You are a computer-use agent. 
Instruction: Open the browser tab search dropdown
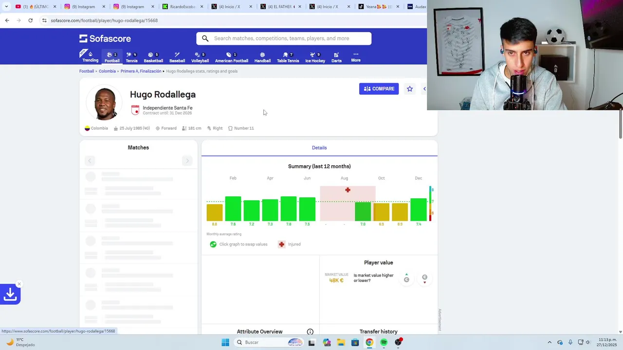pyautogui.click(x=6, y=7)
